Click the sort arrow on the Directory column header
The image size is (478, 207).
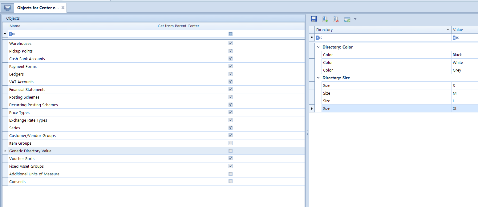pyautogui.click(x=448, y=30)
